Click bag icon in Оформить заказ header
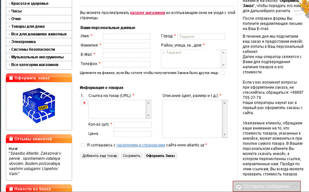 [11, 78]
